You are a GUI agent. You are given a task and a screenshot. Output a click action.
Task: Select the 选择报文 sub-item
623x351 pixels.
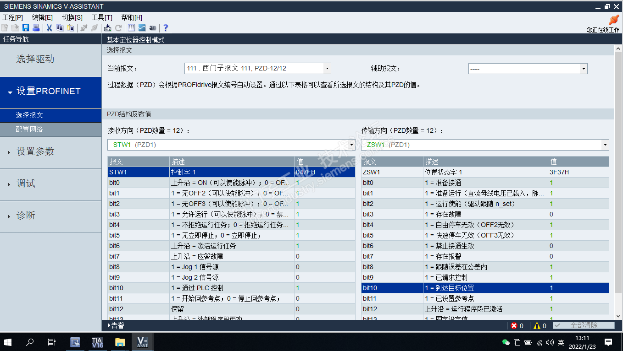[50, 115]
